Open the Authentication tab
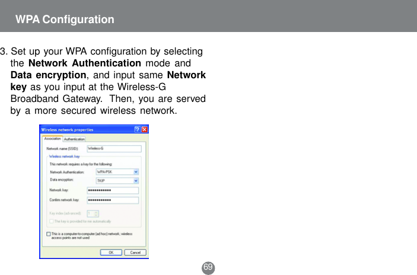This screenshot has width=417, height=275. click(74, 139)
